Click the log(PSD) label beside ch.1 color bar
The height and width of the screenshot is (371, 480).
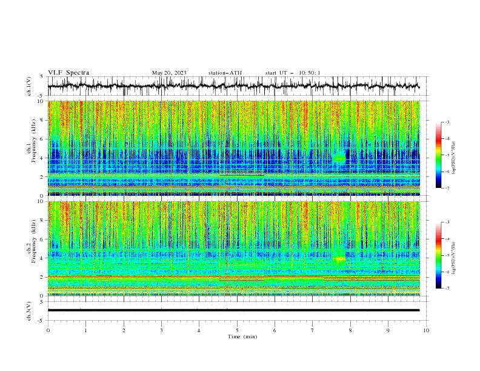[453, 158]
